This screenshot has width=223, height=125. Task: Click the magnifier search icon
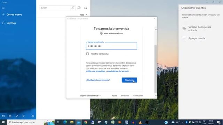click(x=73, y=8)
